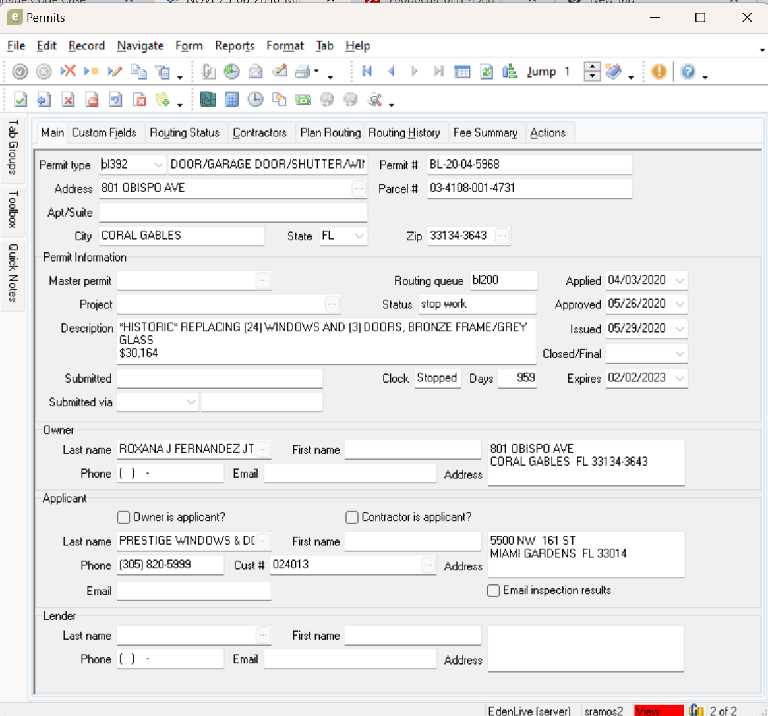Click the parcel map icon
The image size is (768, 716).
click(x=208, y=99)
